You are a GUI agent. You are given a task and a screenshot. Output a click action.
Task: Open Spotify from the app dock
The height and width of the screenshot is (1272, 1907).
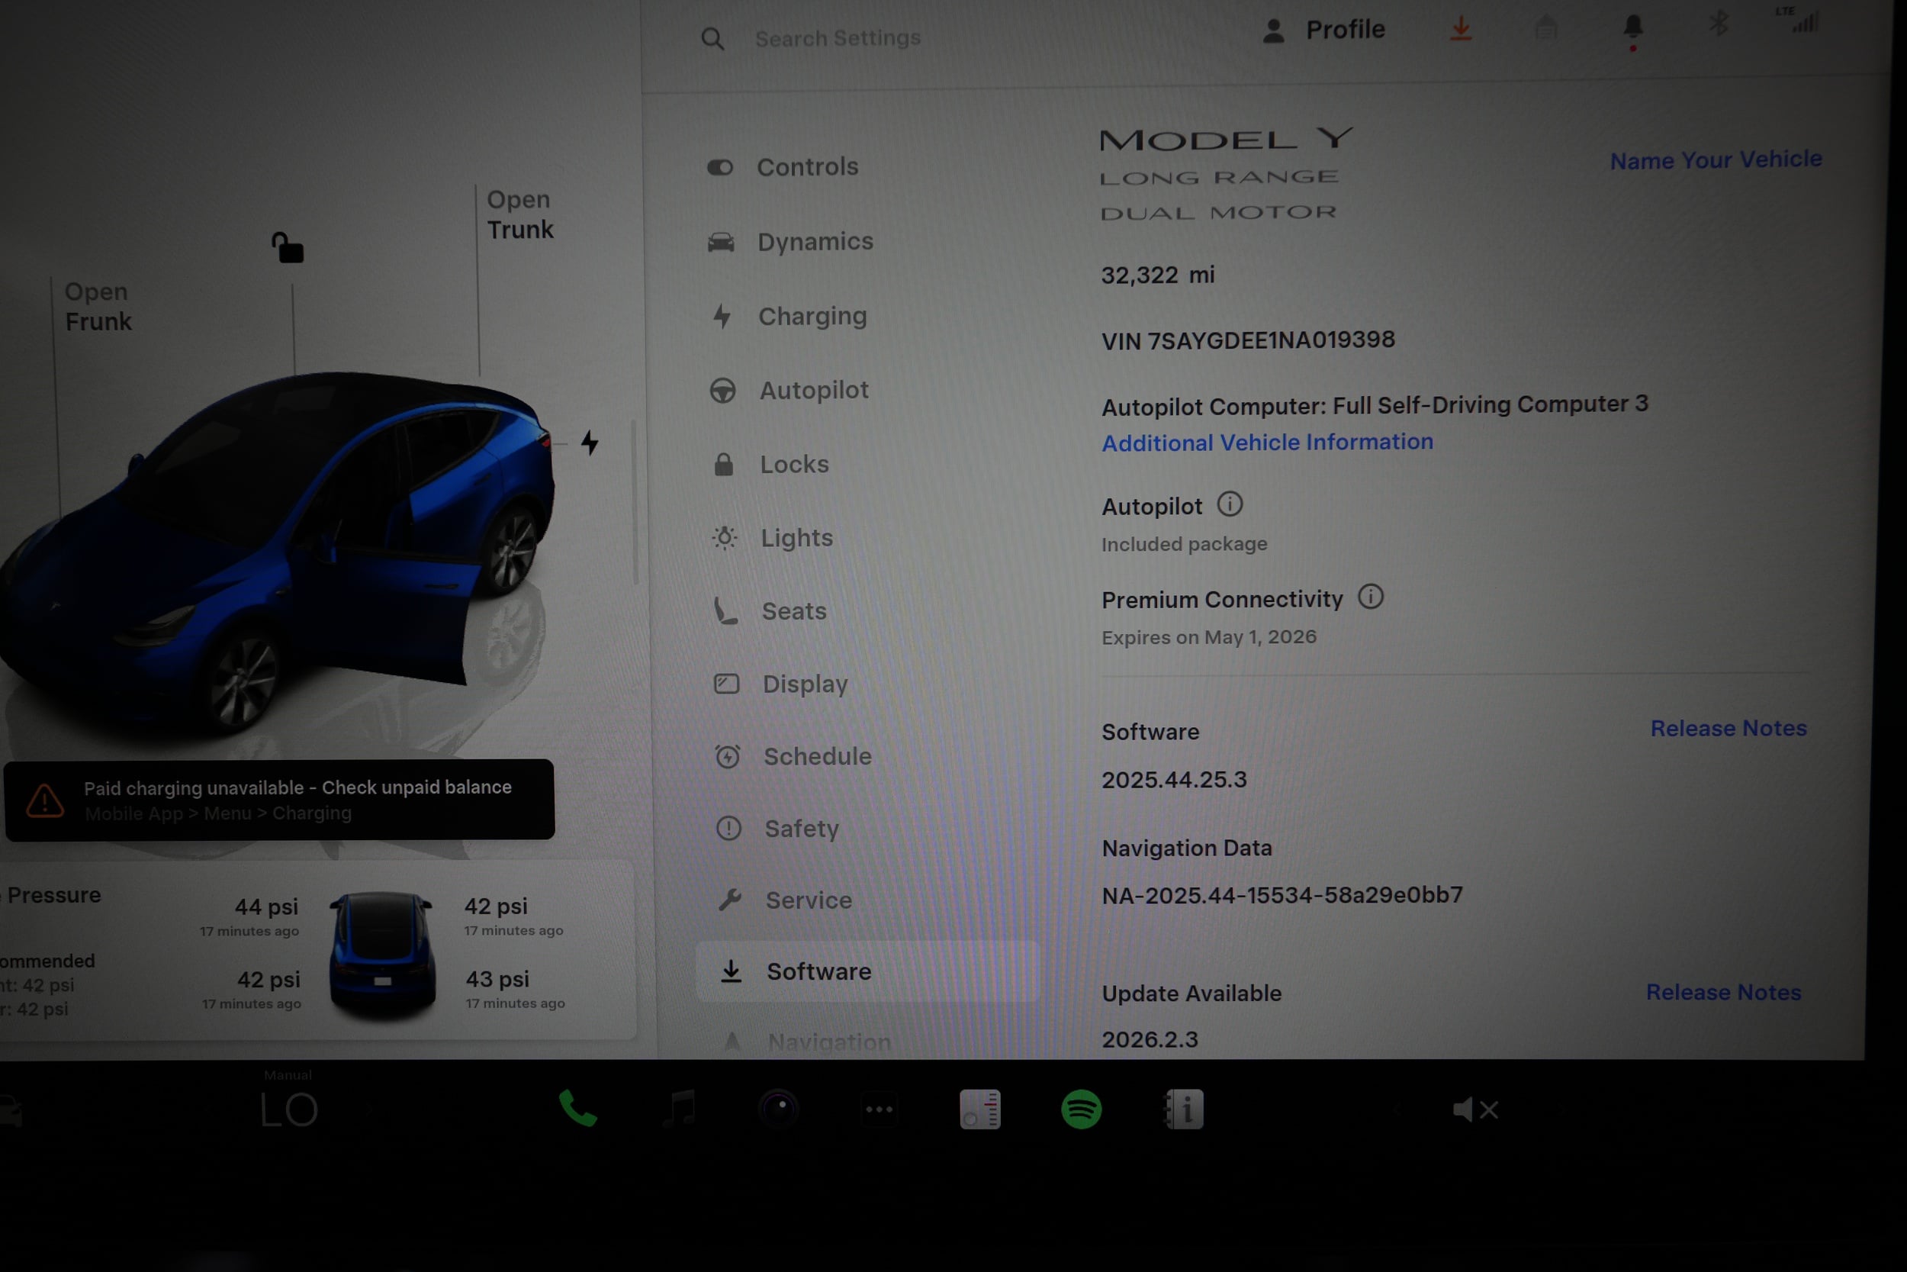(1082, 1109)
